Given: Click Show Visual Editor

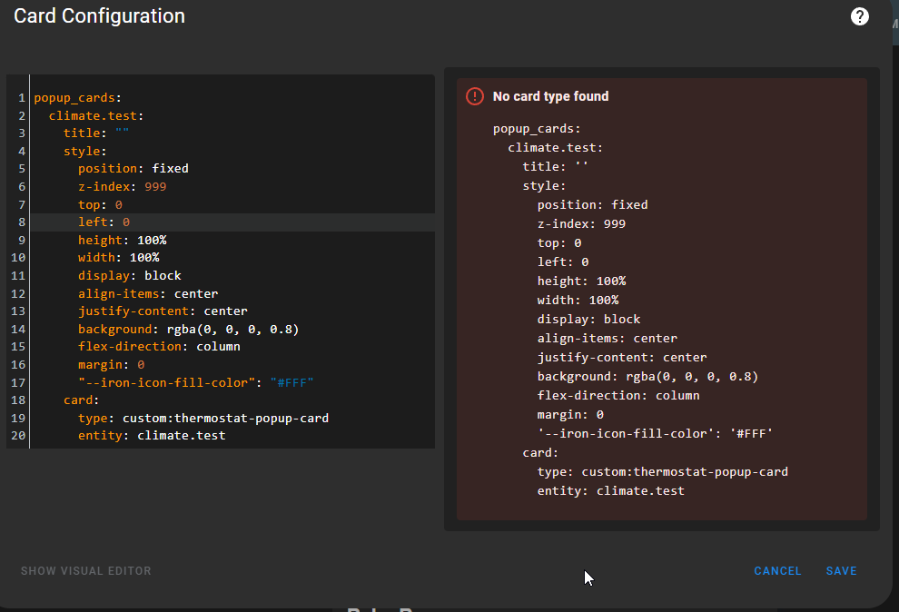Looking at the screenshot, I should pos(86,571).
